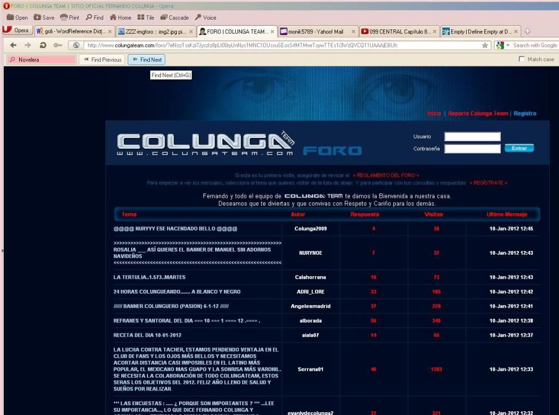Enable the Match case checkbox
The width and height of the screenshot is (559, 415).
click(522, 59)
